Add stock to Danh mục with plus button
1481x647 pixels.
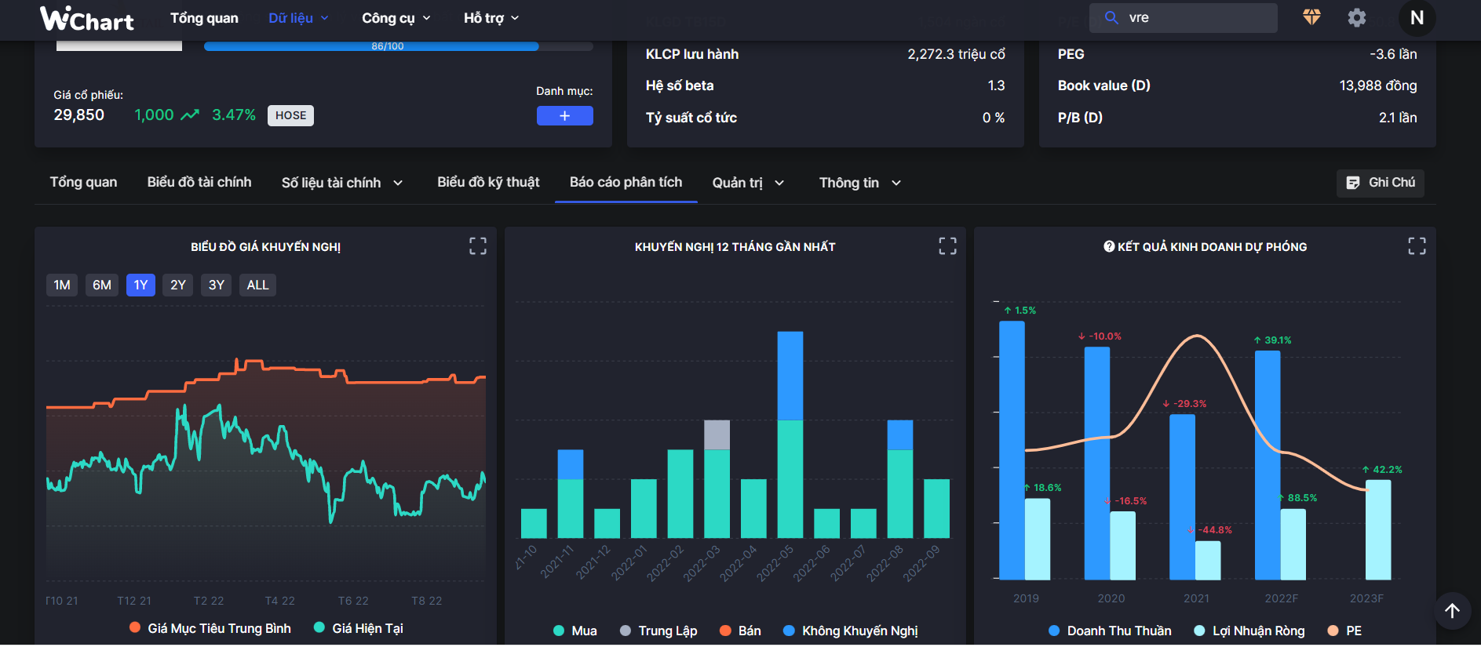[564, 116]
